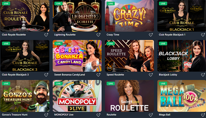Toggle the Speed Roulette favorite heart
Image resolution: width=206 pixels, height=118 pixels.
click(x=151, y=75)
